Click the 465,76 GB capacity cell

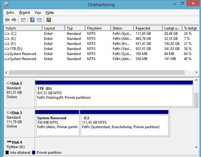tap(143, 39)
